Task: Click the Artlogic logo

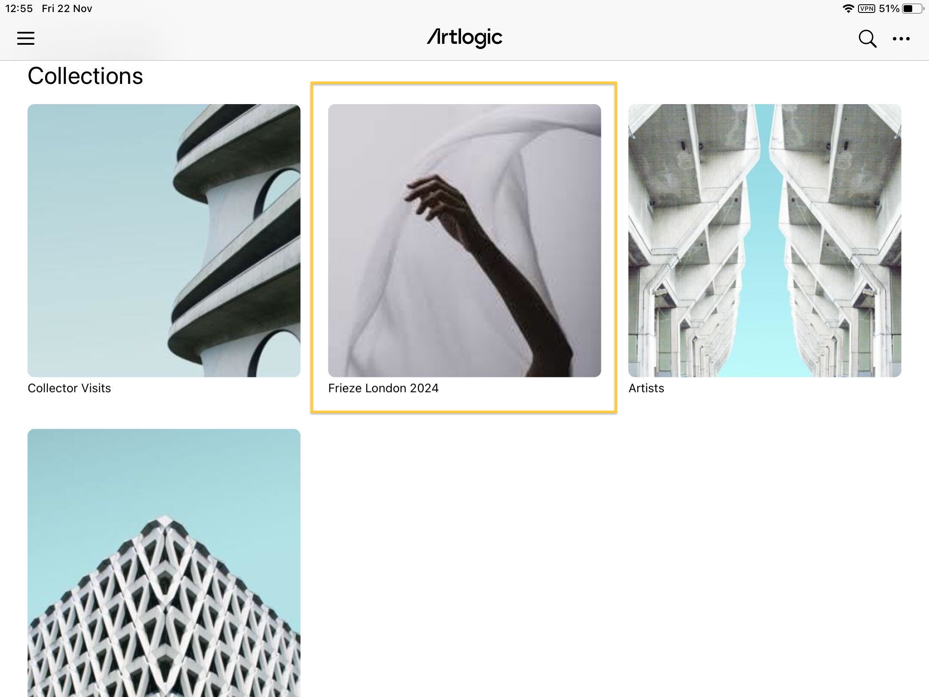Action: point(464,38)
